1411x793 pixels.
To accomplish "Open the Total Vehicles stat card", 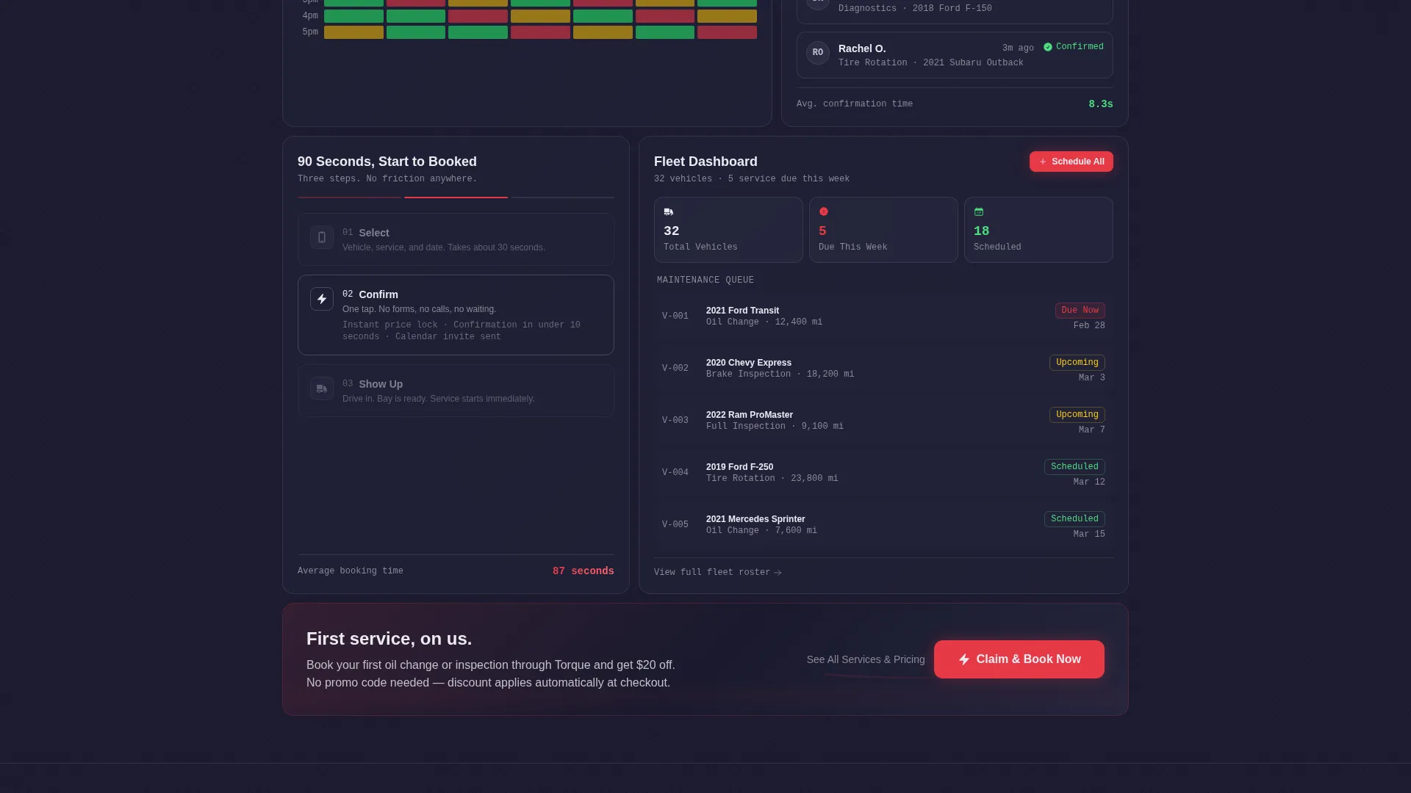I will tap(728, 230).
